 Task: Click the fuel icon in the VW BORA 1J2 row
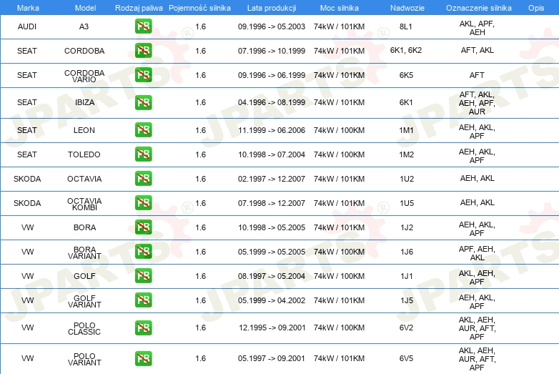tap(143, 227)
